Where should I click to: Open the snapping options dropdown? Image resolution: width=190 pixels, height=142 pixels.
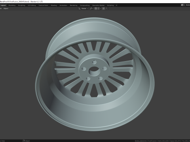(99, 9)
